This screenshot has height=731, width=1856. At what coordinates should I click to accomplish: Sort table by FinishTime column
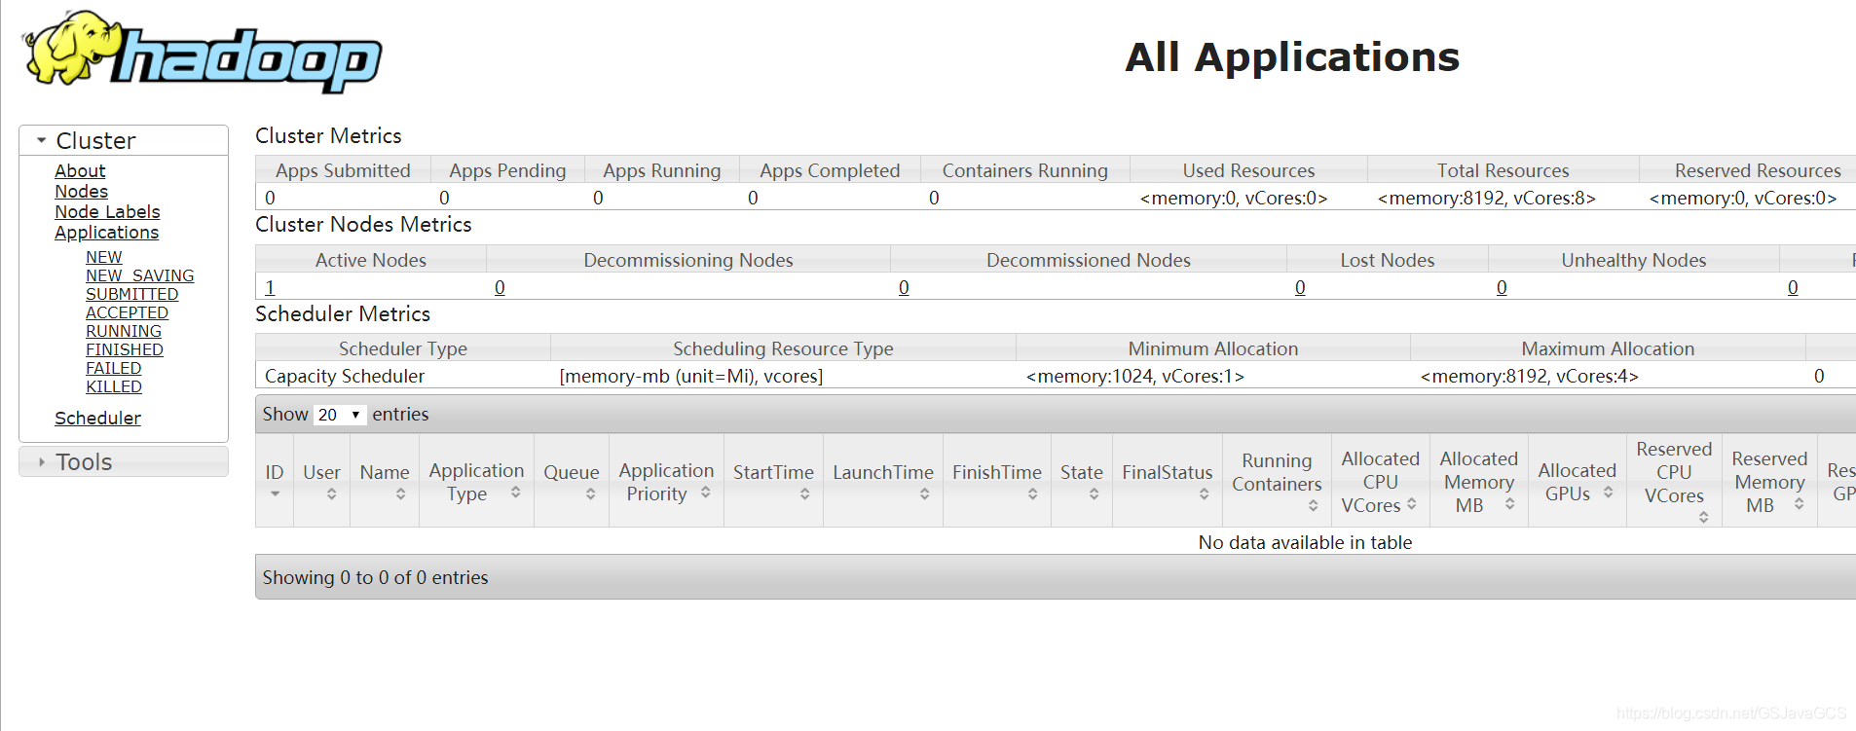(997, 481)
